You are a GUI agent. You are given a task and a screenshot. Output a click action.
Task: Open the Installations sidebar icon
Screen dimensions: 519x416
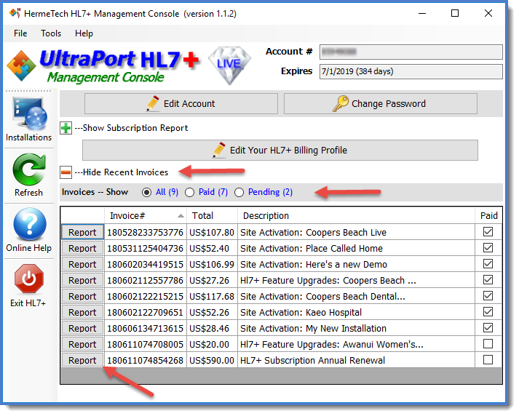(x=29, y=115)
